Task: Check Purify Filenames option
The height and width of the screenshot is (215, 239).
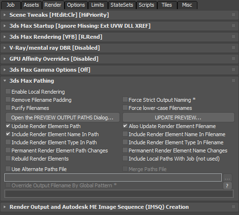Action: 8,108
